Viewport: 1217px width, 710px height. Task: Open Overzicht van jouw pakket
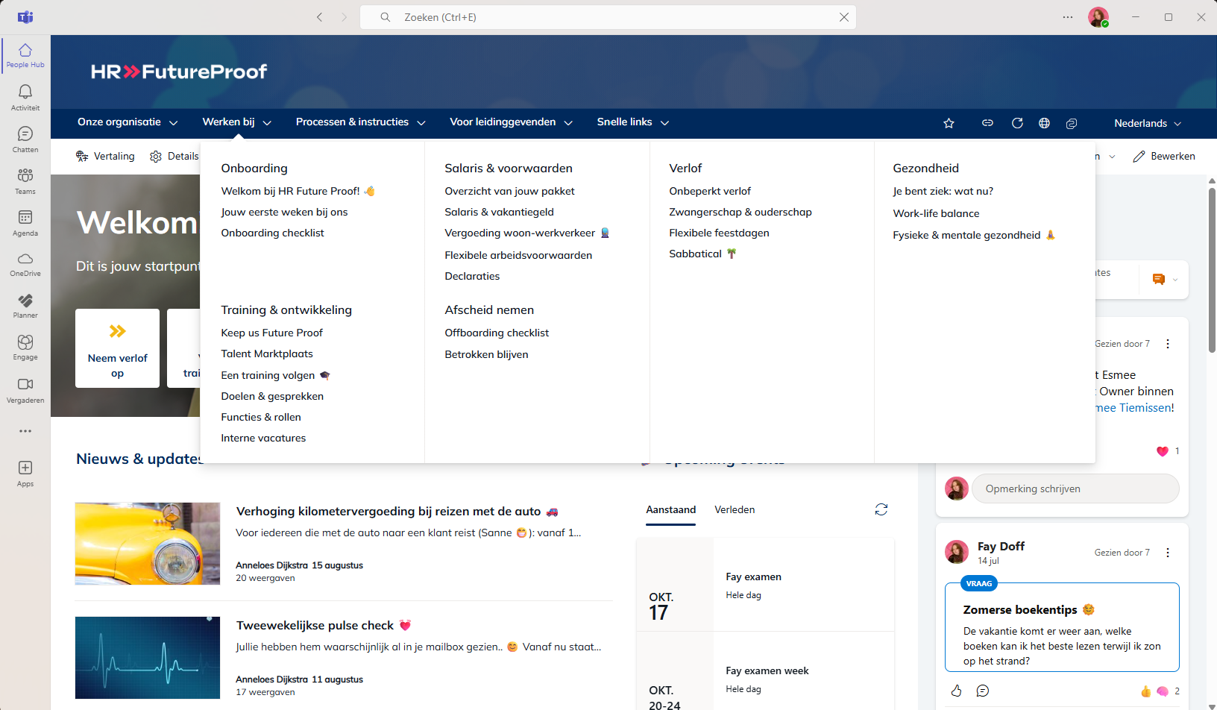pos(509,191)
